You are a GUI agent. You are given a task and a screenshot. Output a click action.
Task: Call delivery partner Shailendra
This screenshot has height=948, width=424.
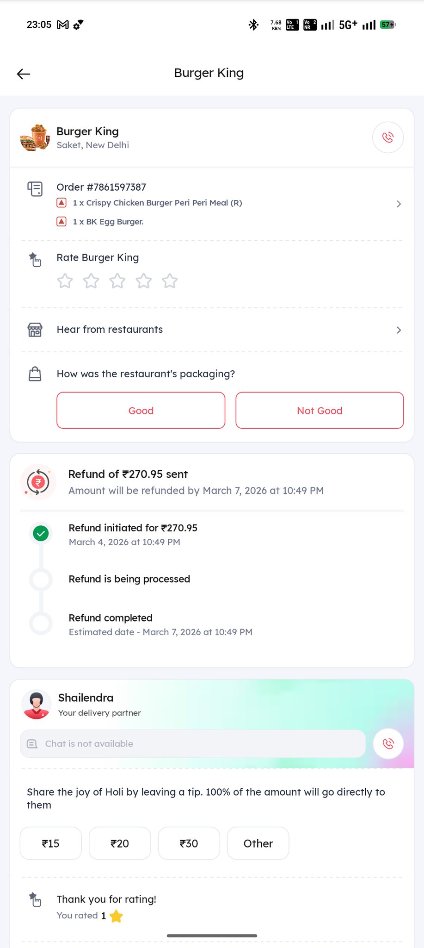(x=388, y=743)
